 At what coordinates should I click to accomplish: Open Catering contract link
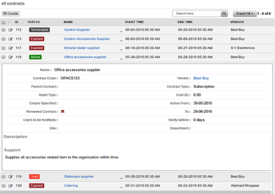(71, 185)
